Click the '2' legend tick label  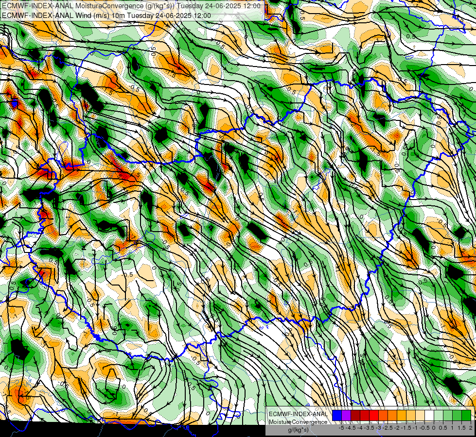pyautogui.click(x=471, y=428)
